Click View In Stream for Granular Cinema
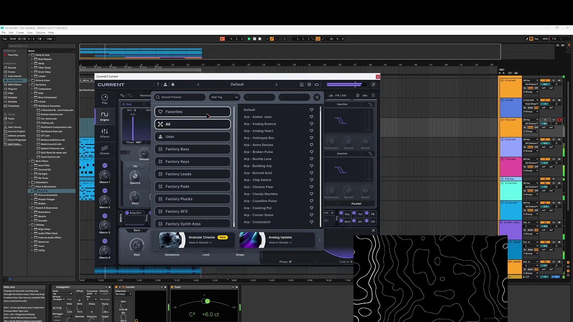This screenshot has width=573, height=322. coord(200,243)
